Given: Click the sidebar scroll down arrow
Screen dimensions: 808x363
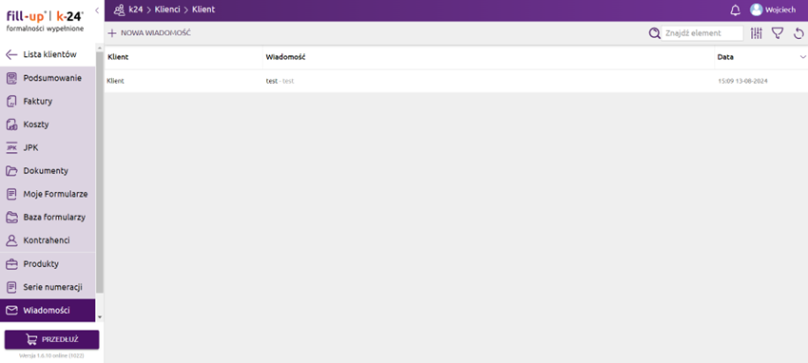Looking at the screenshot, I should click(x=100, y=317).
